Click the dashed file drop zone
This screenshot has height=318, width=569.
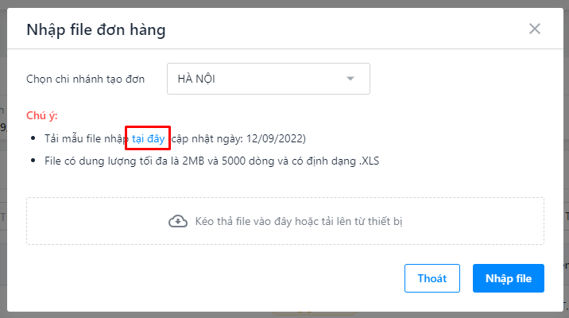284,221
